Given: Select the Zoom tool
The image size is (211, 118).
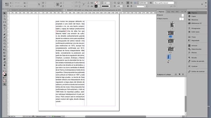Looking at the screenshot, I should 5,68.
